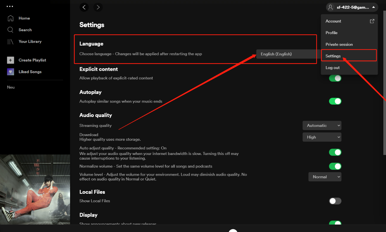Open Liked Songs

point(30,72)
